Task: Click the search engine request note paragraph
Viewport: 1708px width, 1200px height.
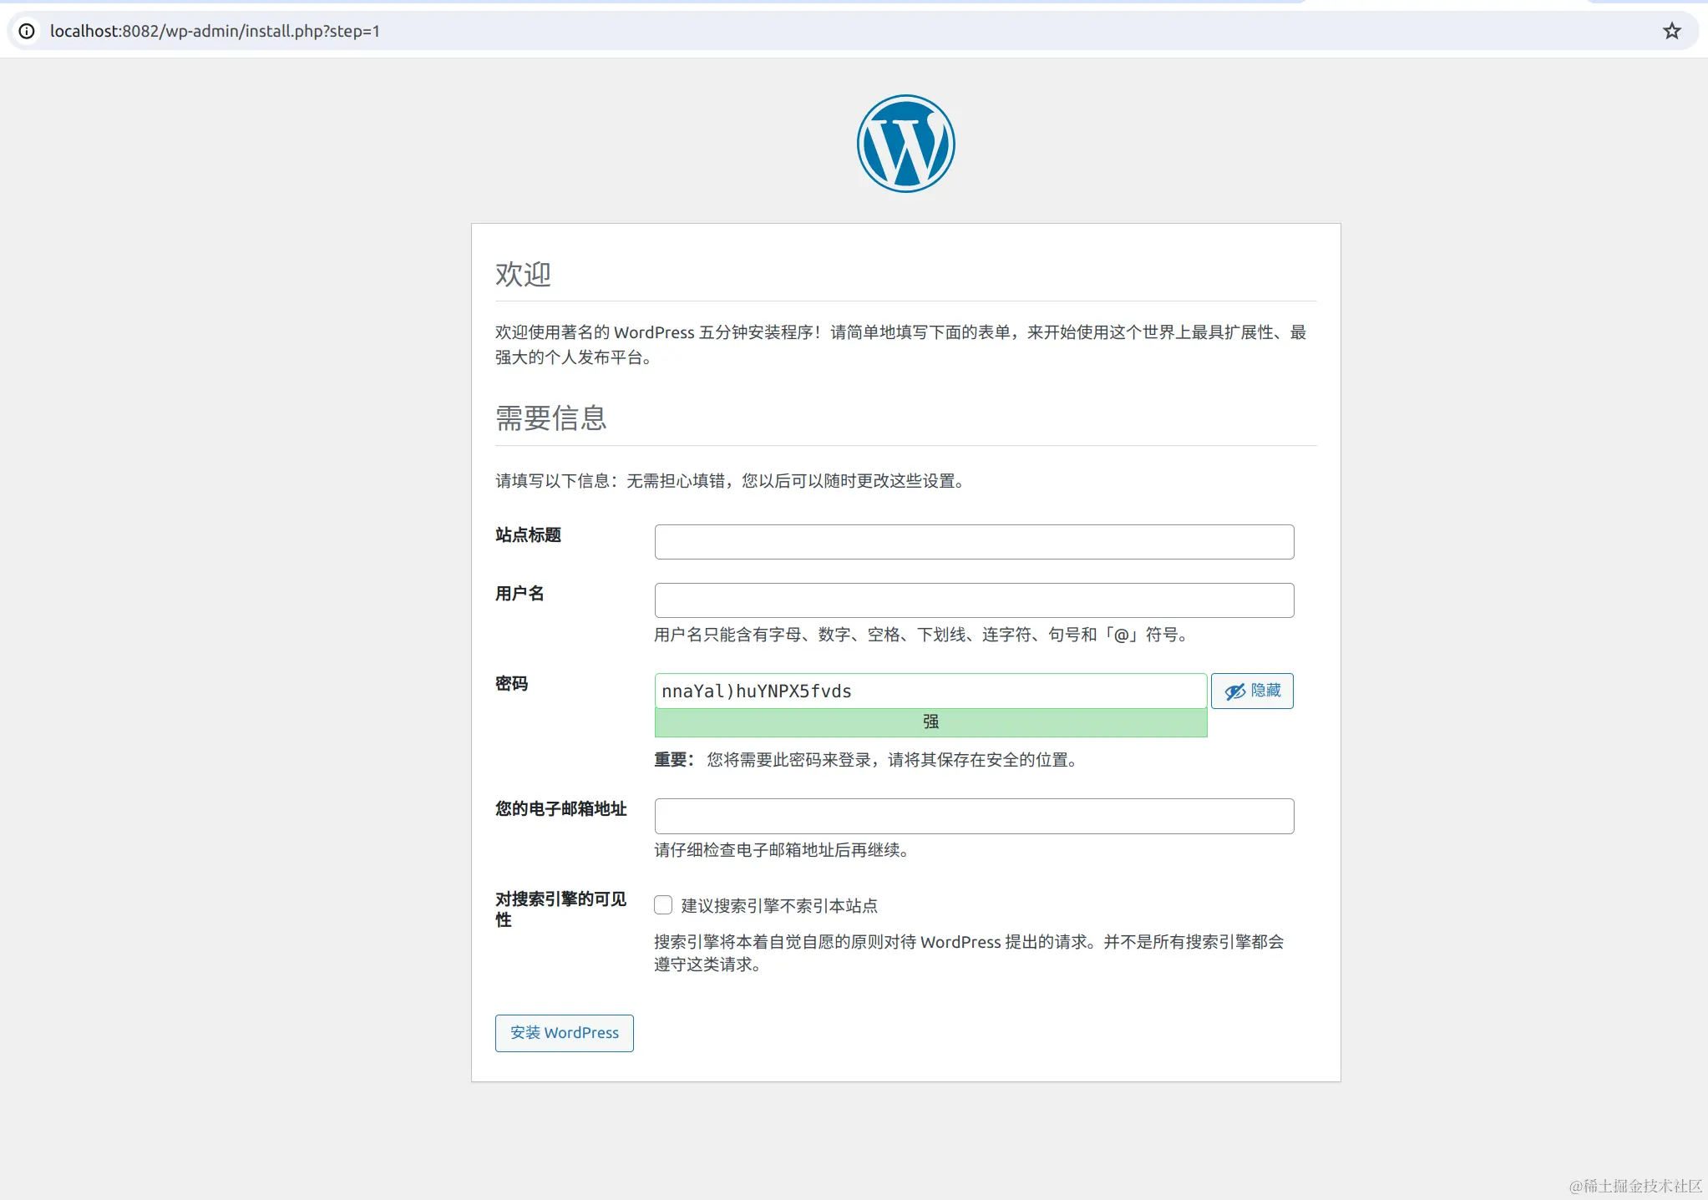Action: click(x=969, y=953)
